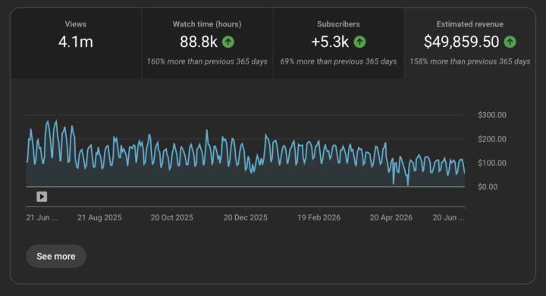The height and width of the screenshot is (296, 546).
Task: Click green up-arrow icon beside 88.8k
Action: [x=228, y=42]
